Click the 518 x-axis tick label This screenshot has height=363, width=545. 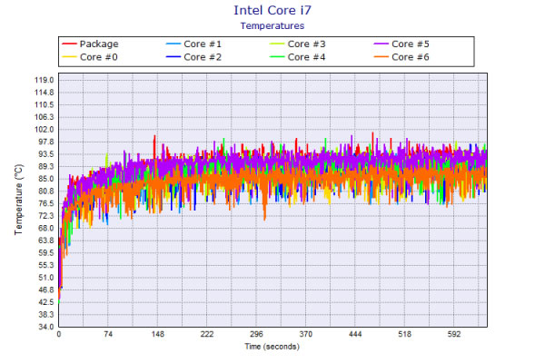click(x=404, y=334)
